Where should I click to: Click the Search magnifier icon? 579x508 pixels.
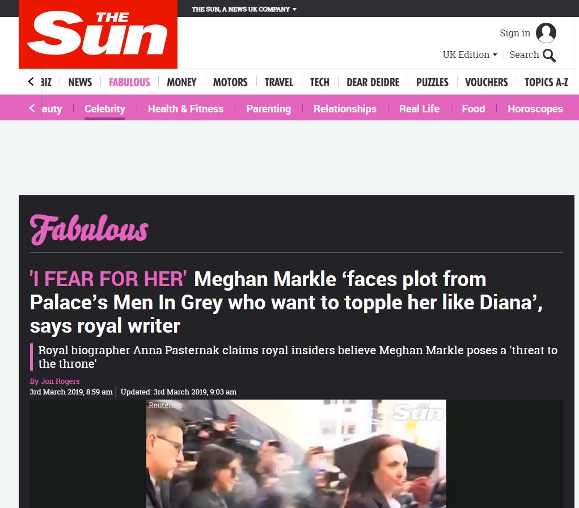pyautogui.click(x=549, y=56)
